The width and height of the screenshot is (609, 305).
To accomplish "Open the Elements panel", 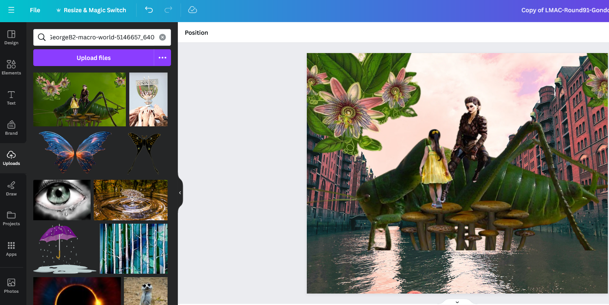I will pyautogui.click(x=11, y=68).
